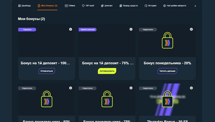Screen dimensions: 215x122
Task: Click info icon on Monday 50% bonus card
Action: click(70, 88)
